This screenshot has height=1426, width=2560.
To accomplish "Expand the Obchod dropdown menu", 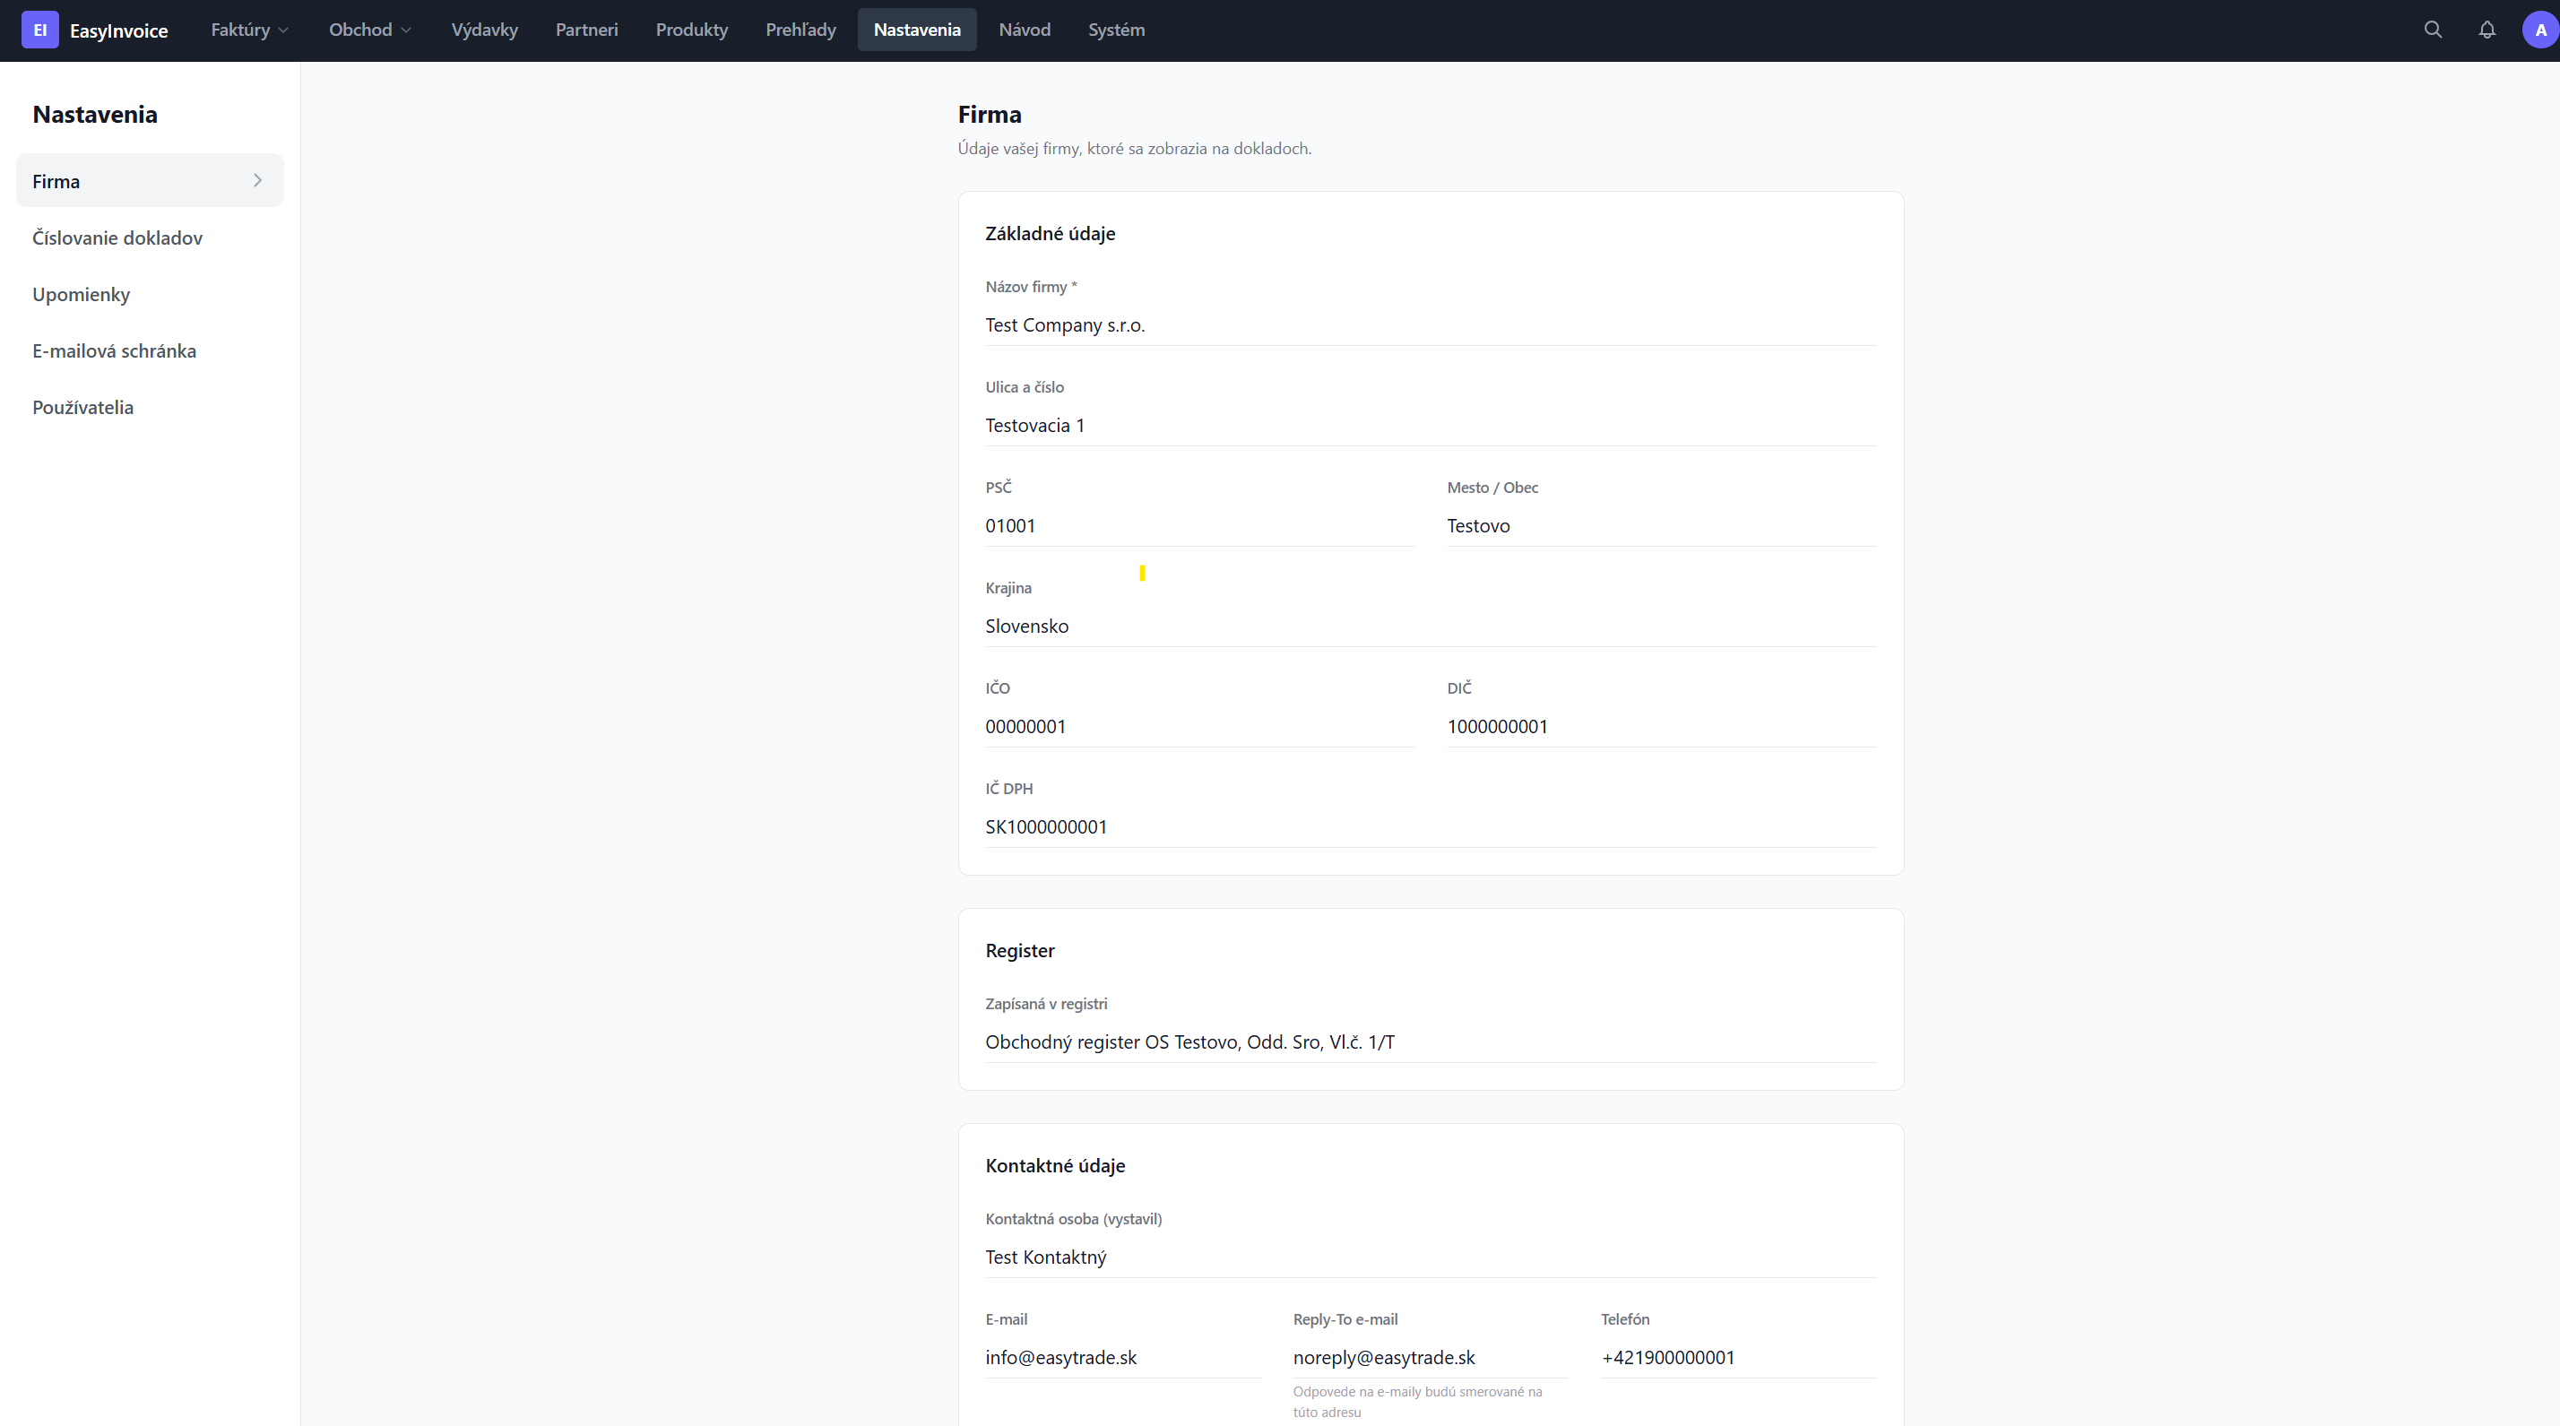I will (369, 30).
